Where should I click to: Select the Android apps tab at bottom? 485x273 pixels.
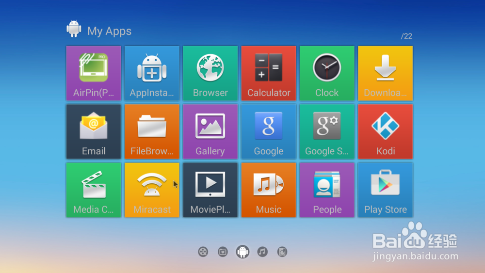242,252
